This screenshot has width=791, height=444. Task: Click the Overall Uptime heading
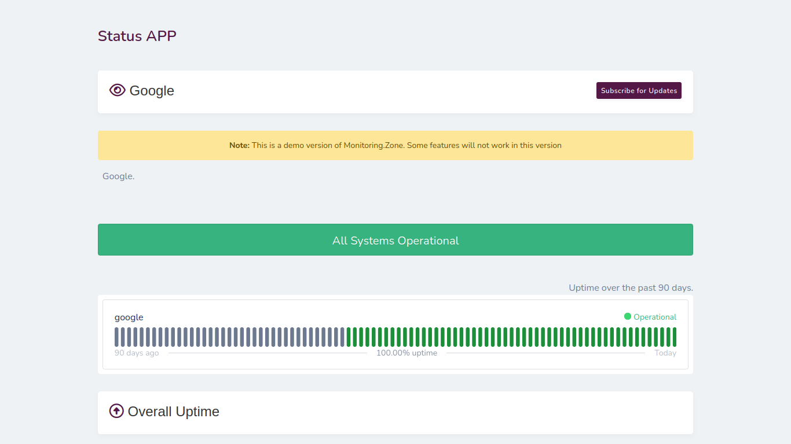click(174, 412)
